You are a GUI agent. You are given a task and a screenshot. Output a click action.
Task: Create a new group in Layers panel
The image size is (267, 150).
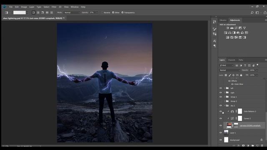click(x=253, y=145)
